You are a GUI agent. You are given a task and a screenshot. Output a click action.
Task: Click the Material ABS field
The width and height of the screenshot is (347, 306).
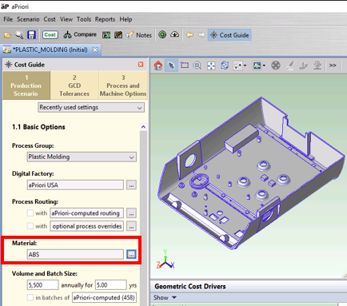coord(75,255)
